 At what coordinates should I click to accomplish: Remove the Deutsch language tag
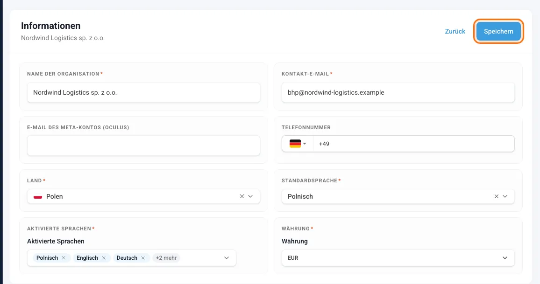pos(143,258)
